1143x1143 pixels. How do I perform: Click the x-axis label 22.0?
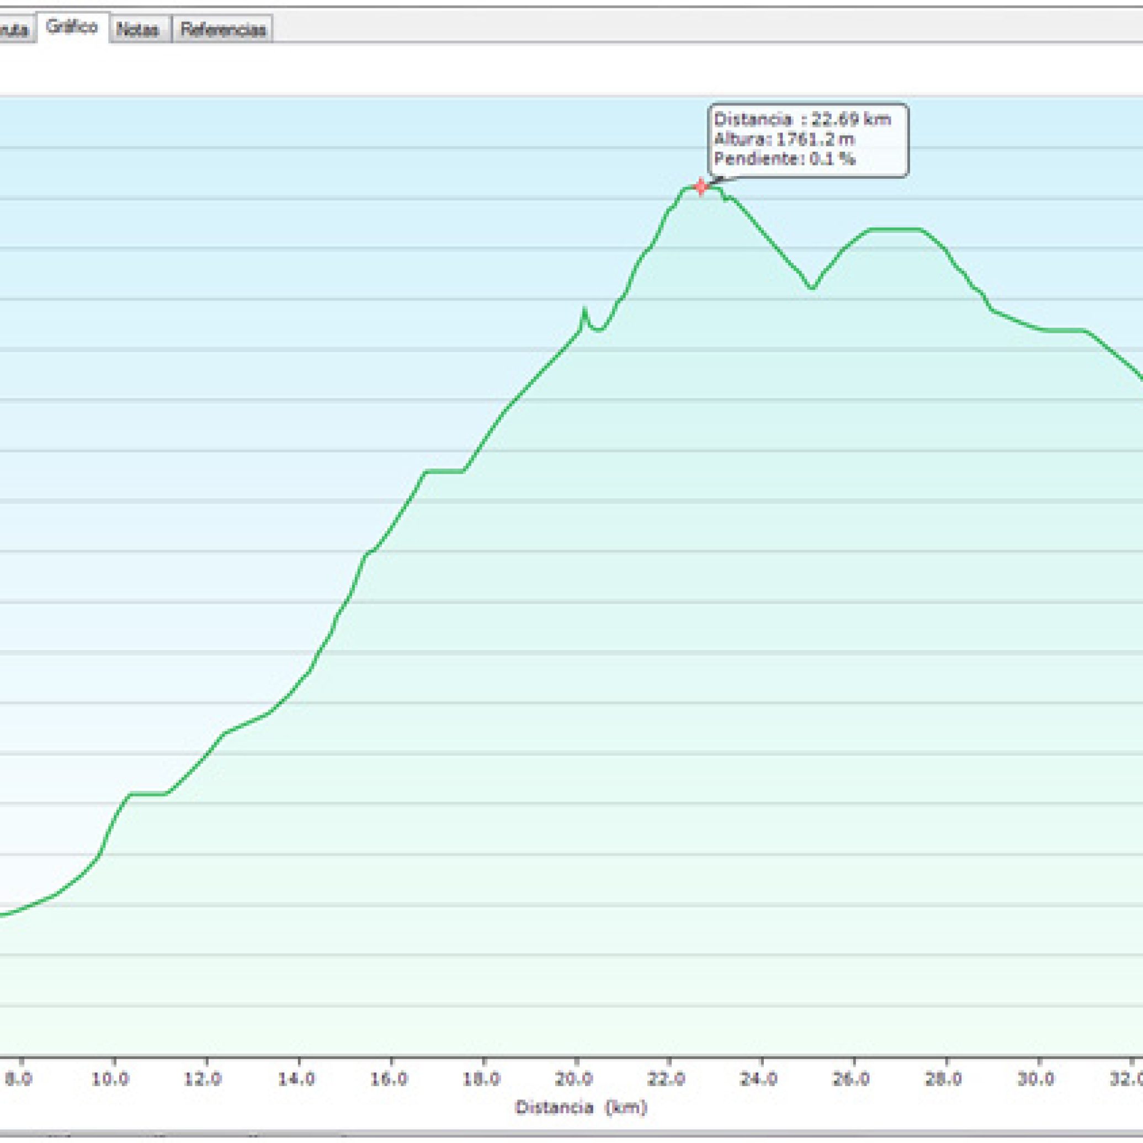667,1078
